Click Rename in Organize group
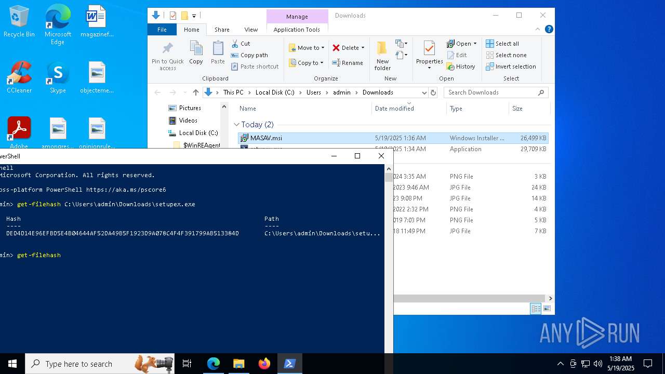Screen dimensions: 665x374 pos(348,63)
